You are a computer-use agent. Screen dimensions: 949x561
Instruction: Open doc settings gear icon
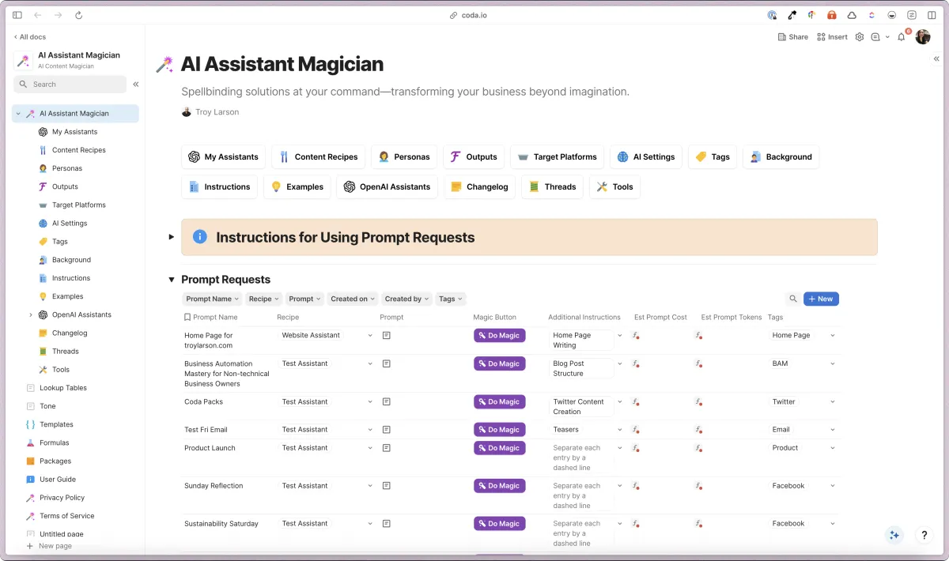[x=860, y=37]
